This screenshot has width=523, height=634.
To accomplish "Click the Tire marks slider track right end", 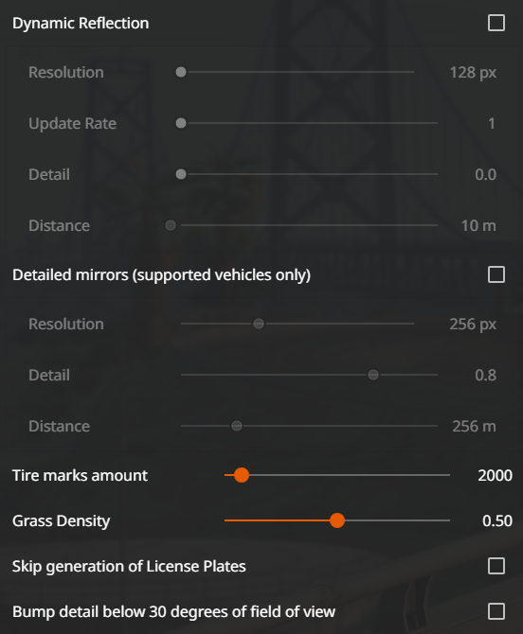I will [448, 475].
